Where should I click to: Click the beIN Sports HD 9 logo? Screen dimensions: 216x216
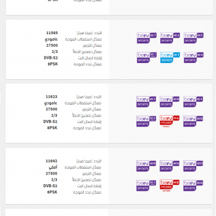[193, 101]
